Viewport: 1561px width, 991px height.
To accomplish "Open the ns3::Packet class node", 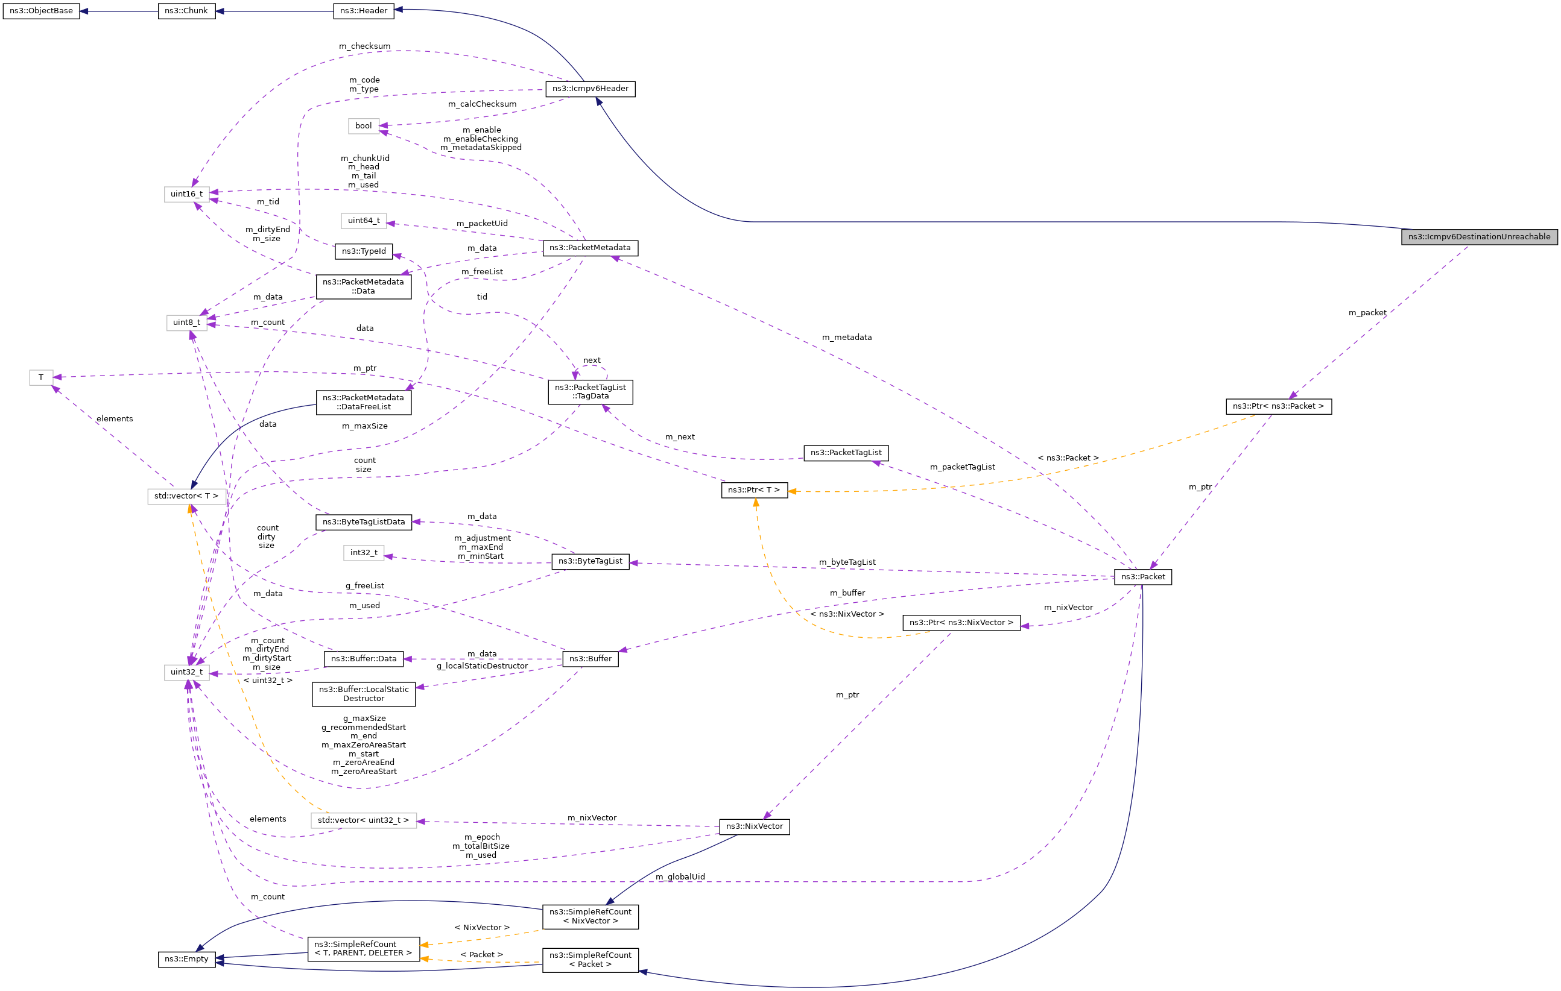I will [1143, 577].
